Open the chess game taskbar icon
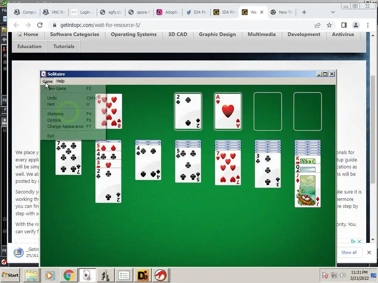The height and width of the screenshot is (283, 378). tap(105, 275)
